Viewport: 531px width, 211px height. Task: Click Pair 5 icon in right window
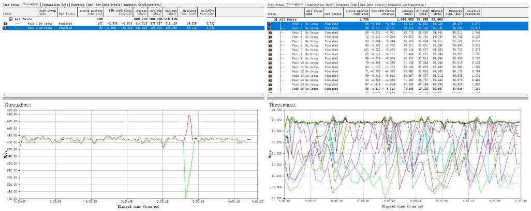tap(270, 41)
